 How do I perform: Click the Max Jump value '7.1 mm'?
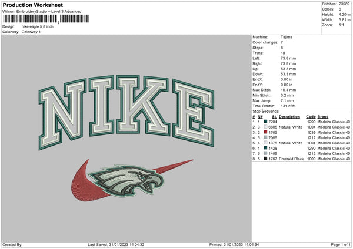[287, 100]
